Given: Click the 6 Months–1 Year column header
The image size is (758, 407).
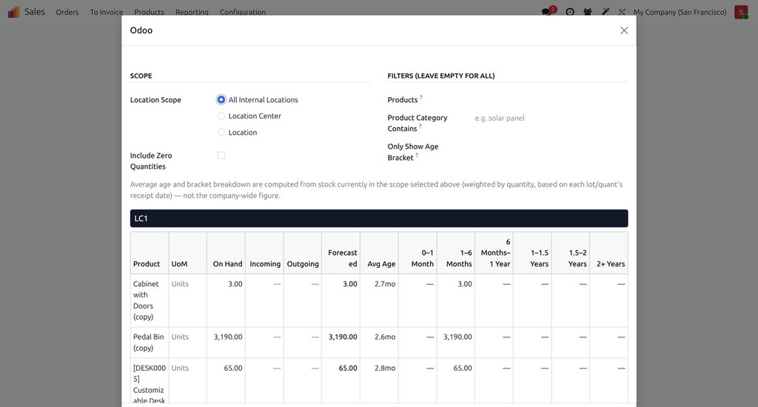Looking at the screenshot, I should pos(494,253).
